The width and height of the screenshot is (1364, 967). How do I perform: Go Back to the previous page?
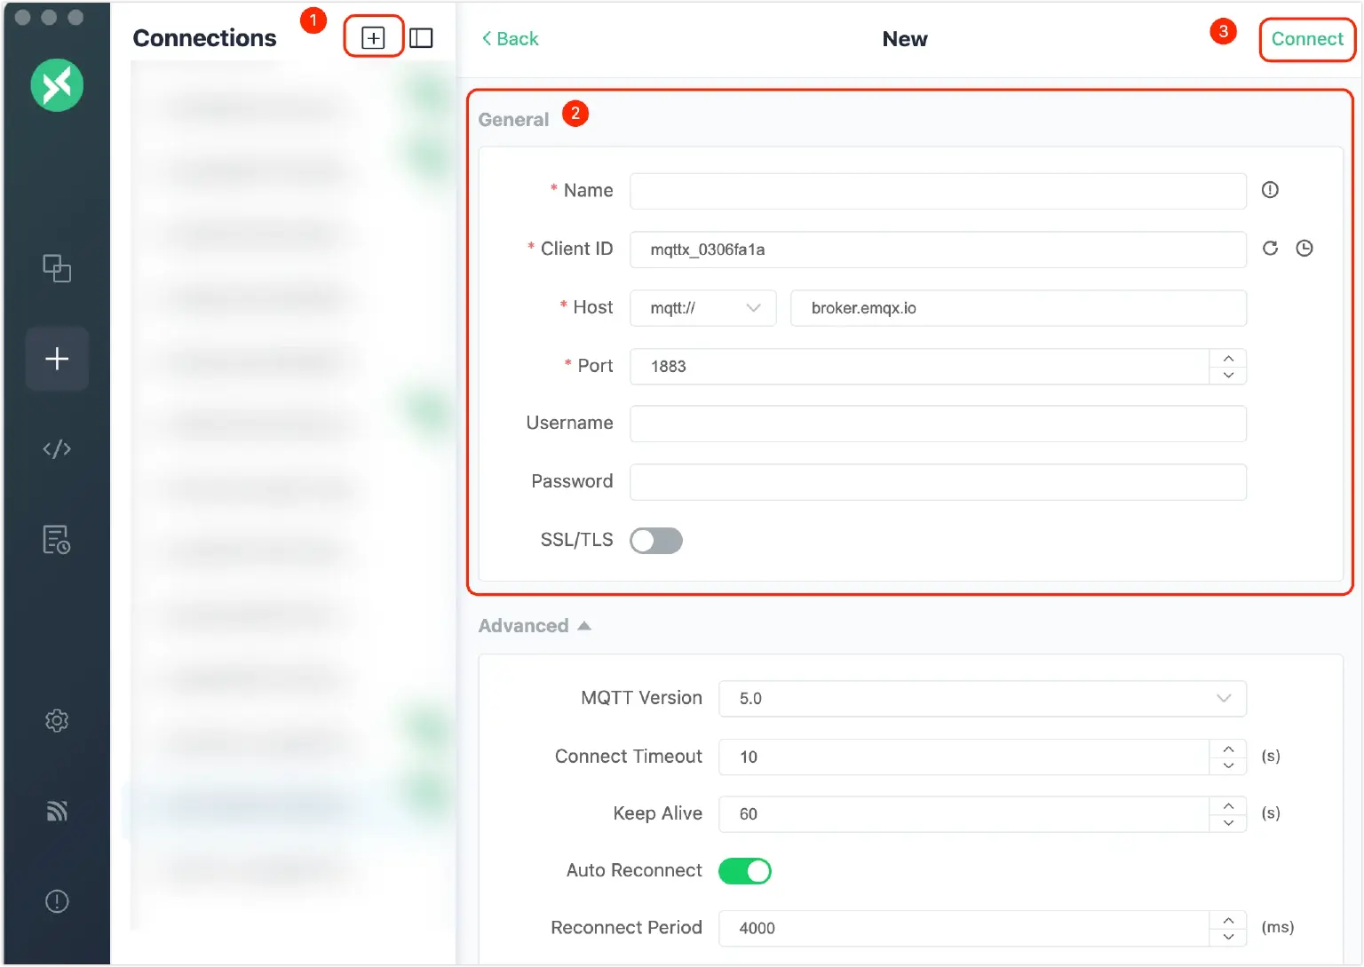[510, 38]
